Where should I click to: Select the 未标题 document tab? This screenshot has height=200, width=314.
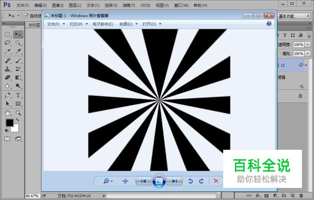click(34, 25)
